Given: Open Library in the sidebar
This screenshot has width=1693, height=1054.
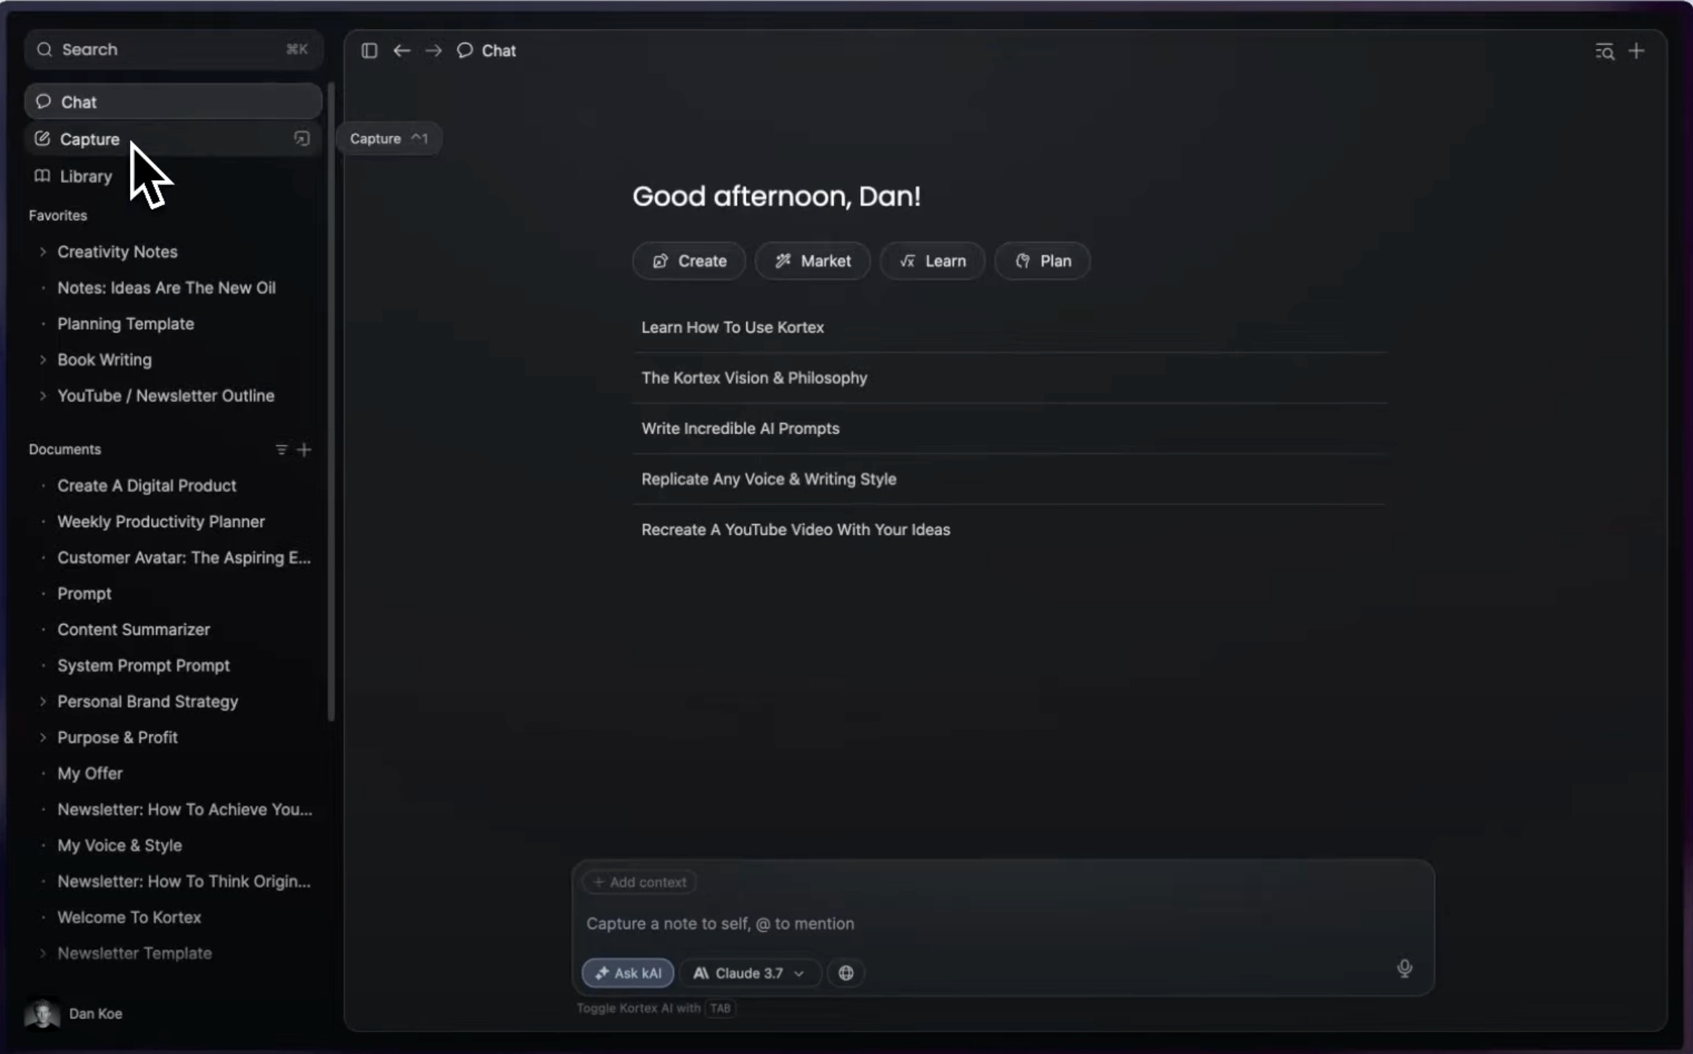Looking at the screenshot, I should (86, 176).
